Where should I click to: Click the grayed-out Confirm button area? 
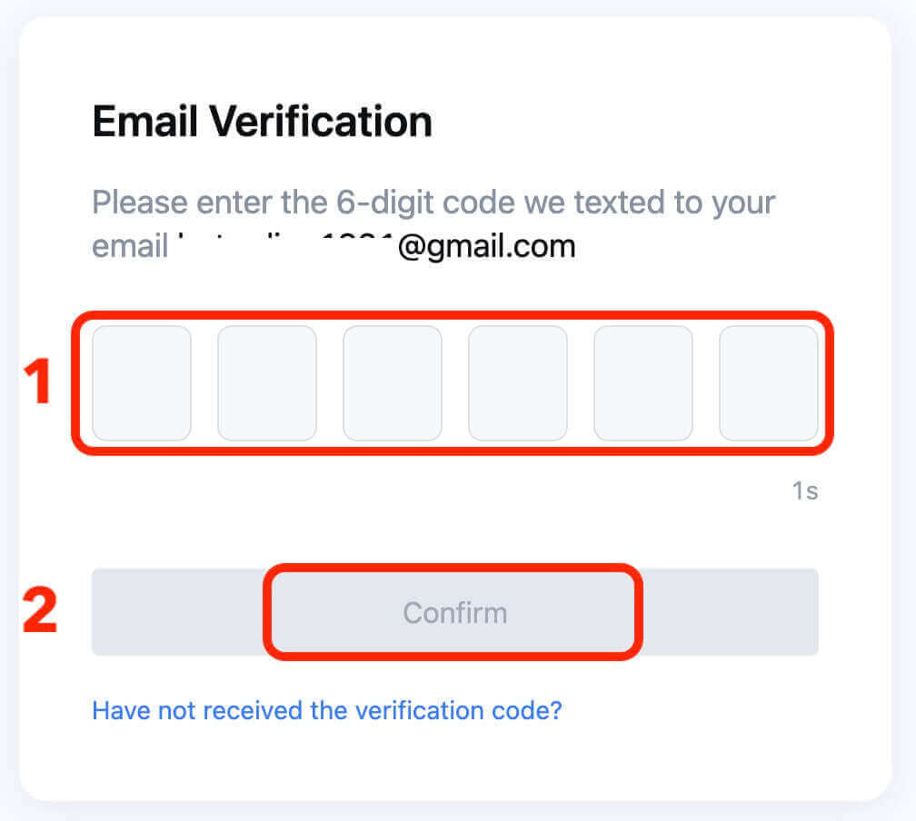coord(454,612)
